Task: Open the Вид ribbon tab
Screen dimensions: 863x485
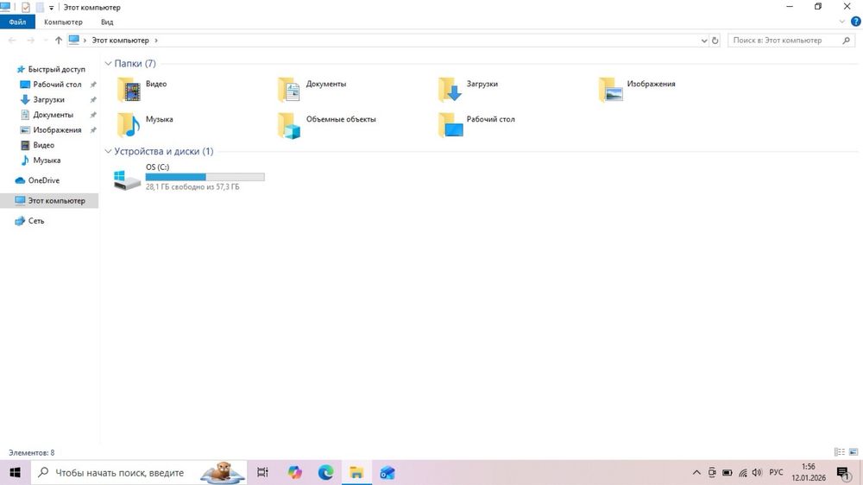Action: coord(107,22)
